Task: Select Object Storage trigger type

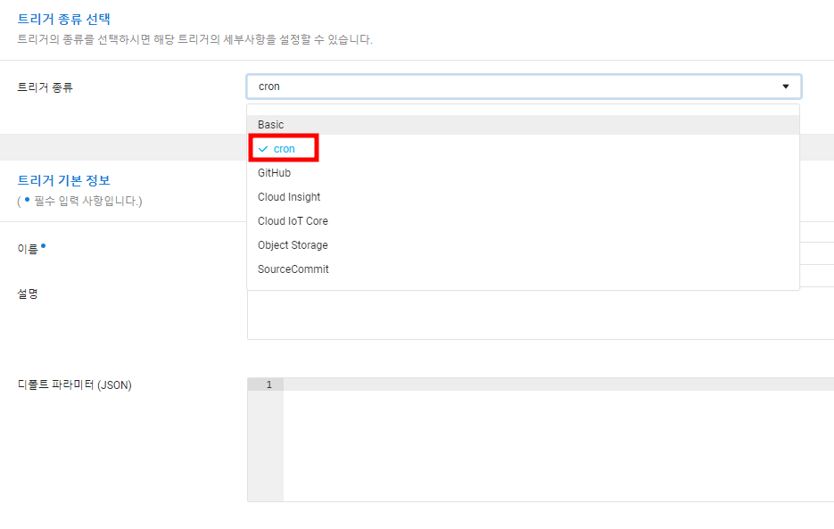Action: [x=524, y=244]
